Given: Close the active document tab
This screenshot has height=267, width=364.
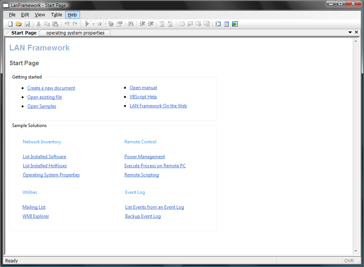Looking at the screenshot, I should [x=356, y=32].
